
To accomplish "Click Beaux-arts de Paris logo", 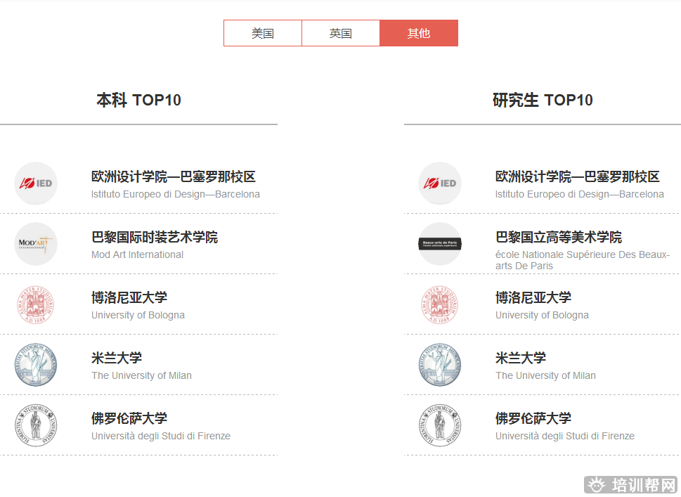I will click(x=440, y=244).
